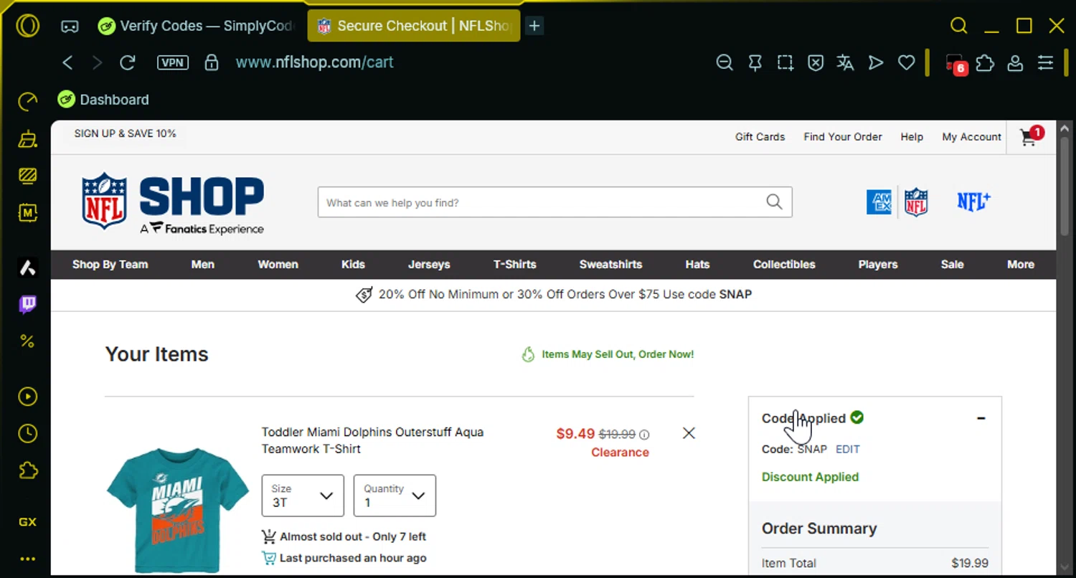Open History clock in sidebar
1076x578 pixels.
coord(27,433)
